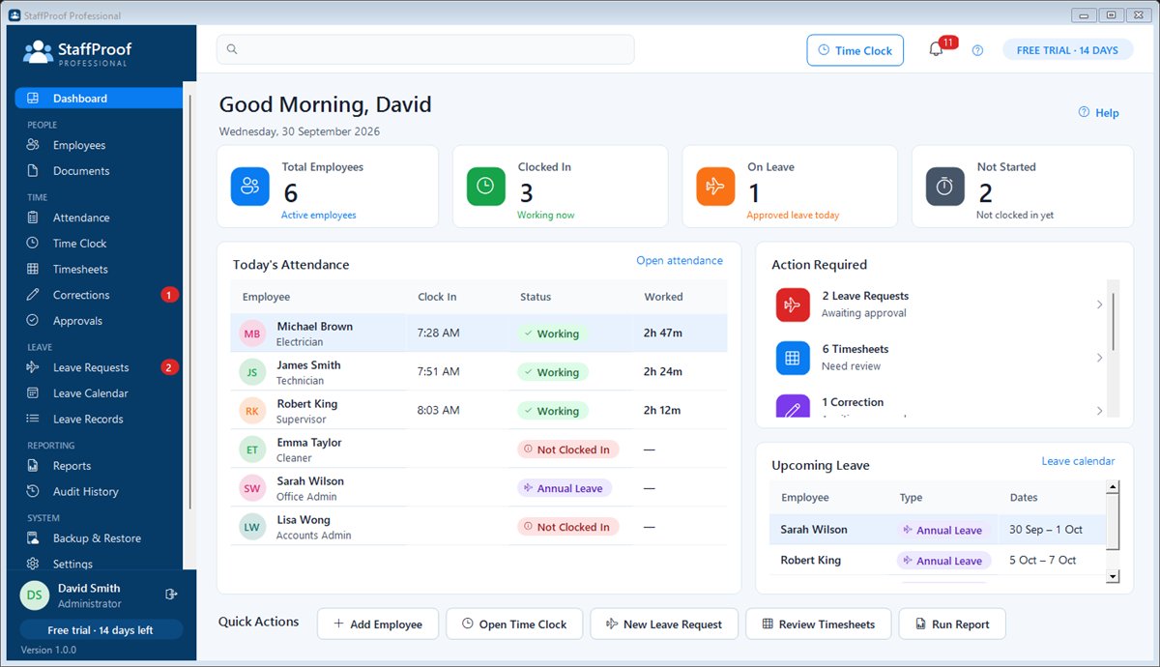Click the orange On Leave airplane icon
Image resolution: width=1160 pixels, height=667 pixels.
pyautogui.click(x=715, y=186)
